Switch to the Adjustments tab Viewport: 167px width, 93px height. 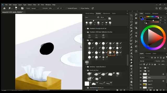pos(106,13)
